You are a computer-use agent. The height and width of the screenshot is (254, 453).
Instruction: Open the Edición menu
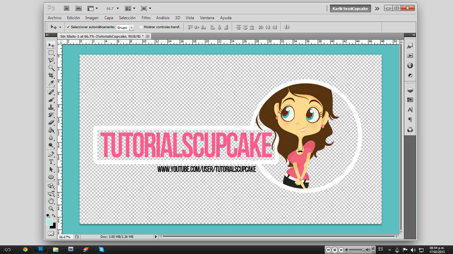click(x=73, y=18)
